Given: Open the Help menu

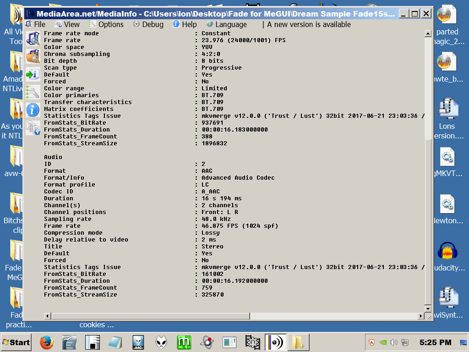Looking at the screenshot, I should click(x=185, y=24).
